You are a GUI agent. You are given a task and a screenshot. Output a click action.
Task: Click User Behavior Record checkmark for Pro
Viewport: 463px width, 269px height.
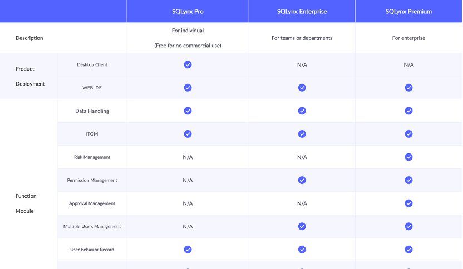pos(188,250)
